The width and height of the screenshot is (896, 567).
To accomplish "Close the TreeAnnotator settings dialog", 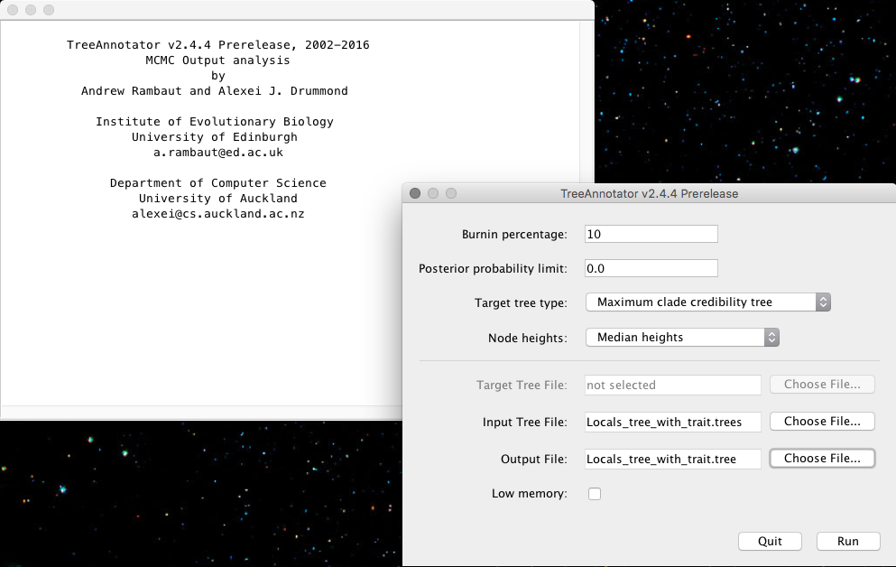I will 415,193.
